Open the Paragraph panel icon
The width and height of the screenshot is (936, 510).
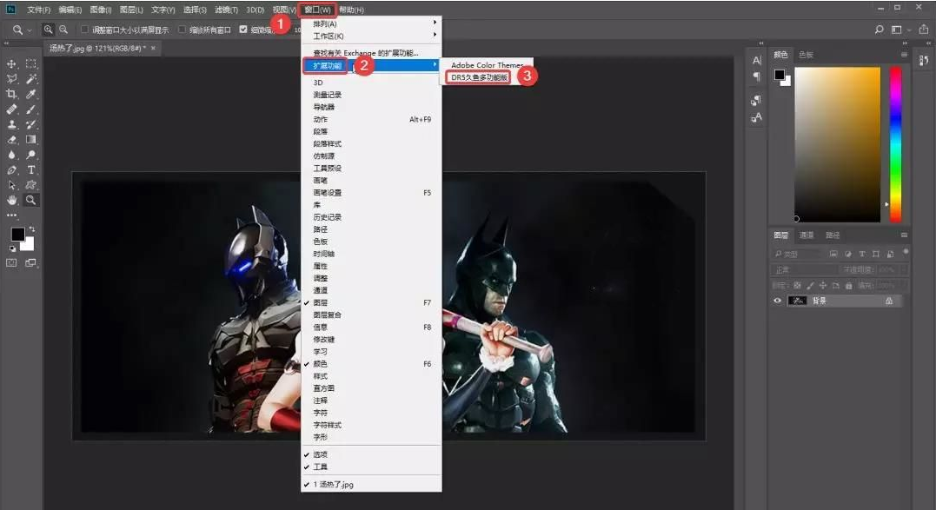tap(756, 76)
